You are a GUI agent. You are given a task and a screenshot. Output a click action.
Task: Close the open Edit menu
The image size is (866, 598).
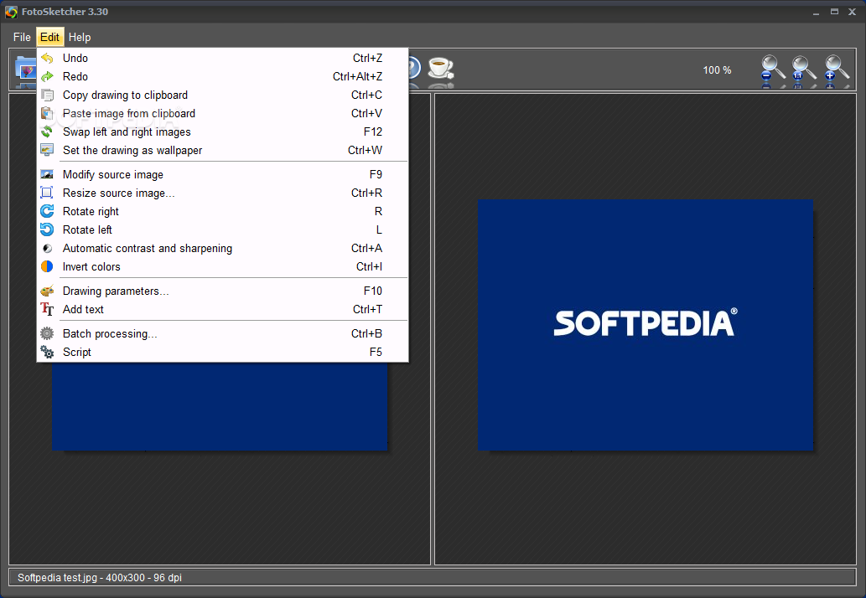click(49, 37)
